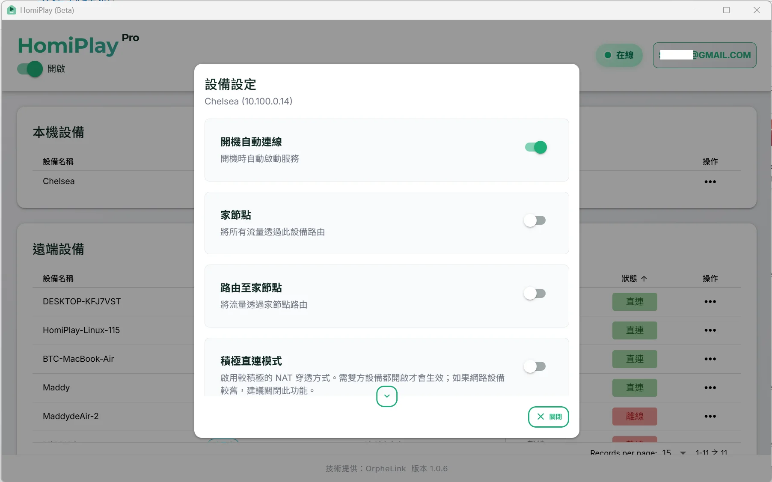
Task: Click 設備名稱 header in 遠端設備 table
Action: click(x=58, y=279)
